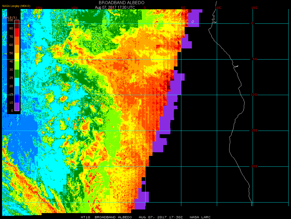Click the legend value 100
The width and height of the screenshot is (291, 219).
[x=10, y=20]
